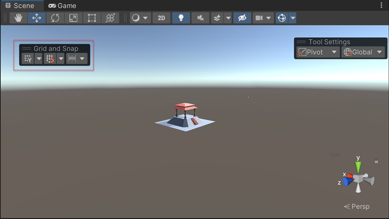This screenshot has height=219, width=389.
Task: Click the draw mode shading icon
Action: (136, 18)
